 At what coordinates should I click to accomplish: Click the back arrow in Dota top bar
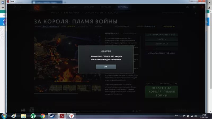click(x=21, y=7)
